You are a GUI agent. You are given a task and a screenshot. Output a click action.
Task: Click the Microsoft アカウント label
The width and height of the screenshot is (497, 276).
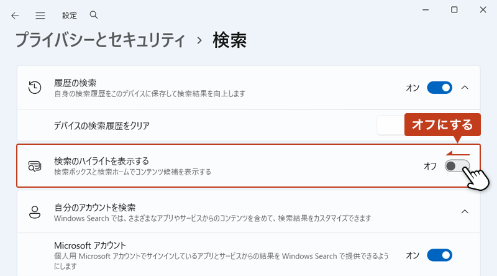pos(91,245)
